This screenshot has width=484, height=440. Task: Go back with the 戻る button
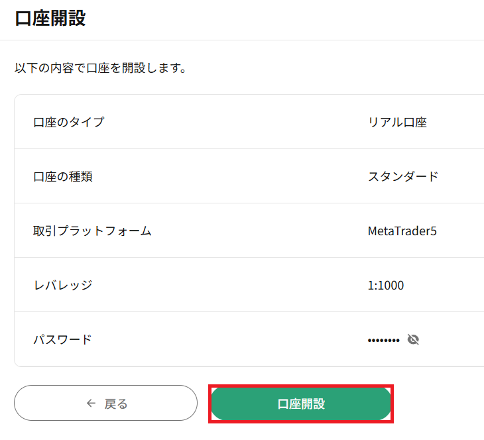(x=105, y=403)
